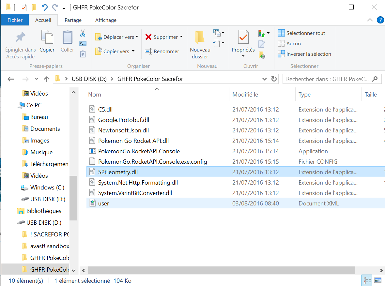
Task: Click the Copy path icon
Action: pos(83,44)
